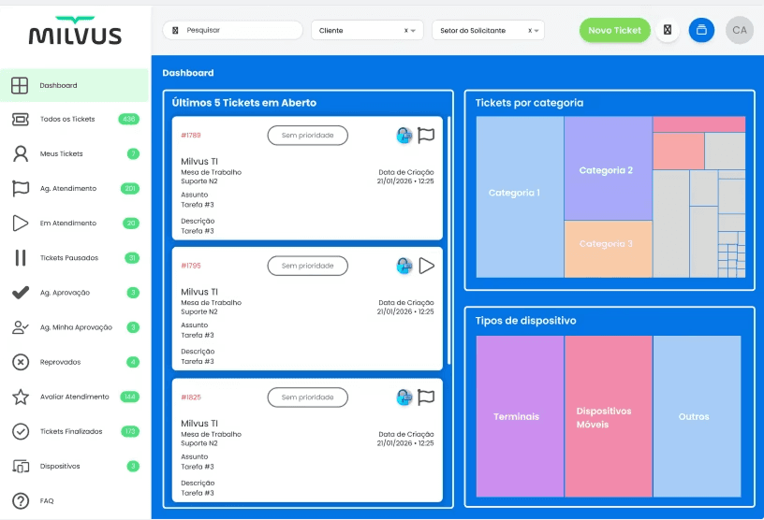Click the Ag. Aprovação checkmark icon

tap(21, 293)
